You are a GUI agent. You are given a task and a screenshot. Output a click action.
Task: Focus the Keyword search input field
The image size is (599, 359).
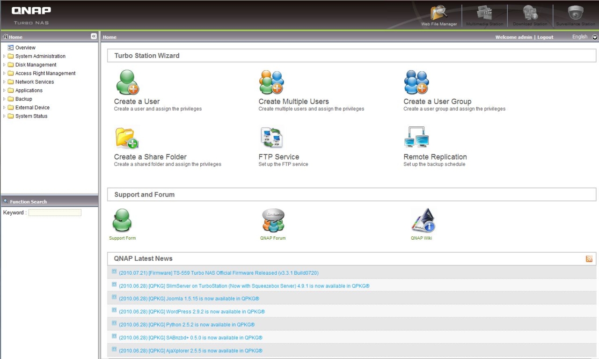point(55,212)
